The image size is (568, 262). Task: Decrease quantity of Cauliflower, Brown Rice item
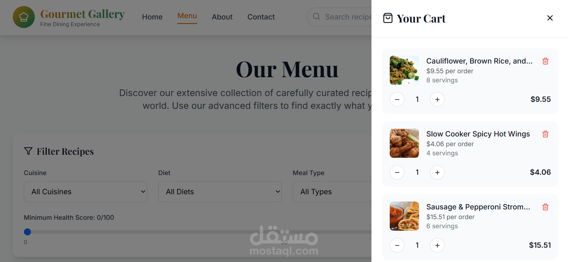397,99
